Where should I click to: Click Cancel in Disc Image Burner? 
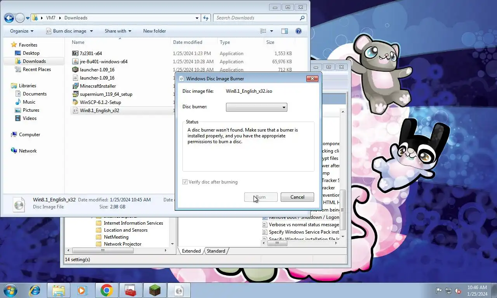297,197
